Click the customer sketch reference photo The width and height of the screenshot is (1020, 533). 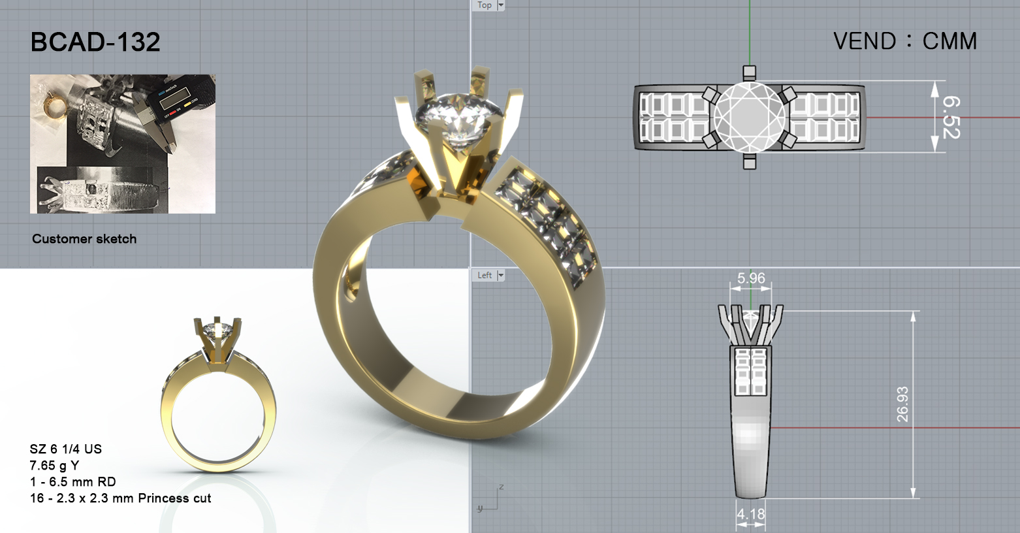[x=123, y=144]
